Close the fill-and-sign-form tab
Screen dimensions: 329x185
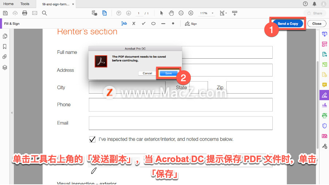[x=73, y=4]
